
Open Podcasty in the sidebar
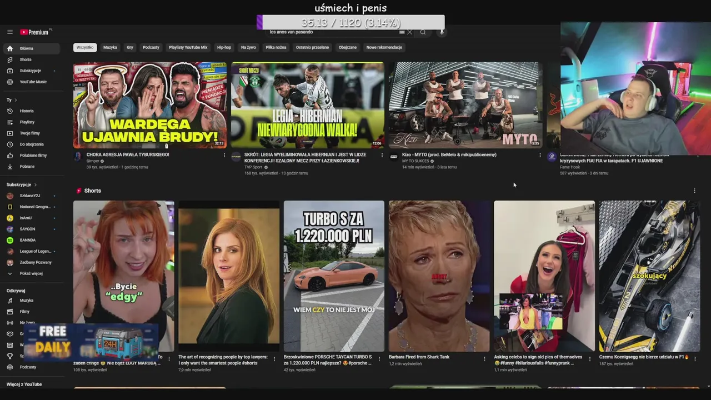(x=32, y=367)
